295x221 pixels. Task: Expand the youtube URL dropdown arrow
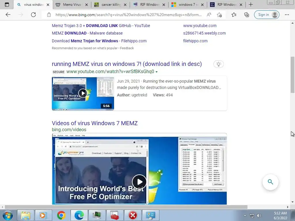click(x=156, y=72)
